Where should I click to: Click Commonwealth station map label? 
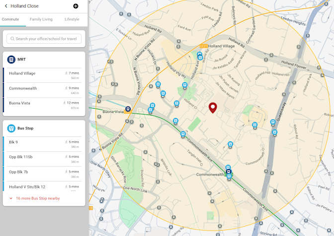coord(210,175)
